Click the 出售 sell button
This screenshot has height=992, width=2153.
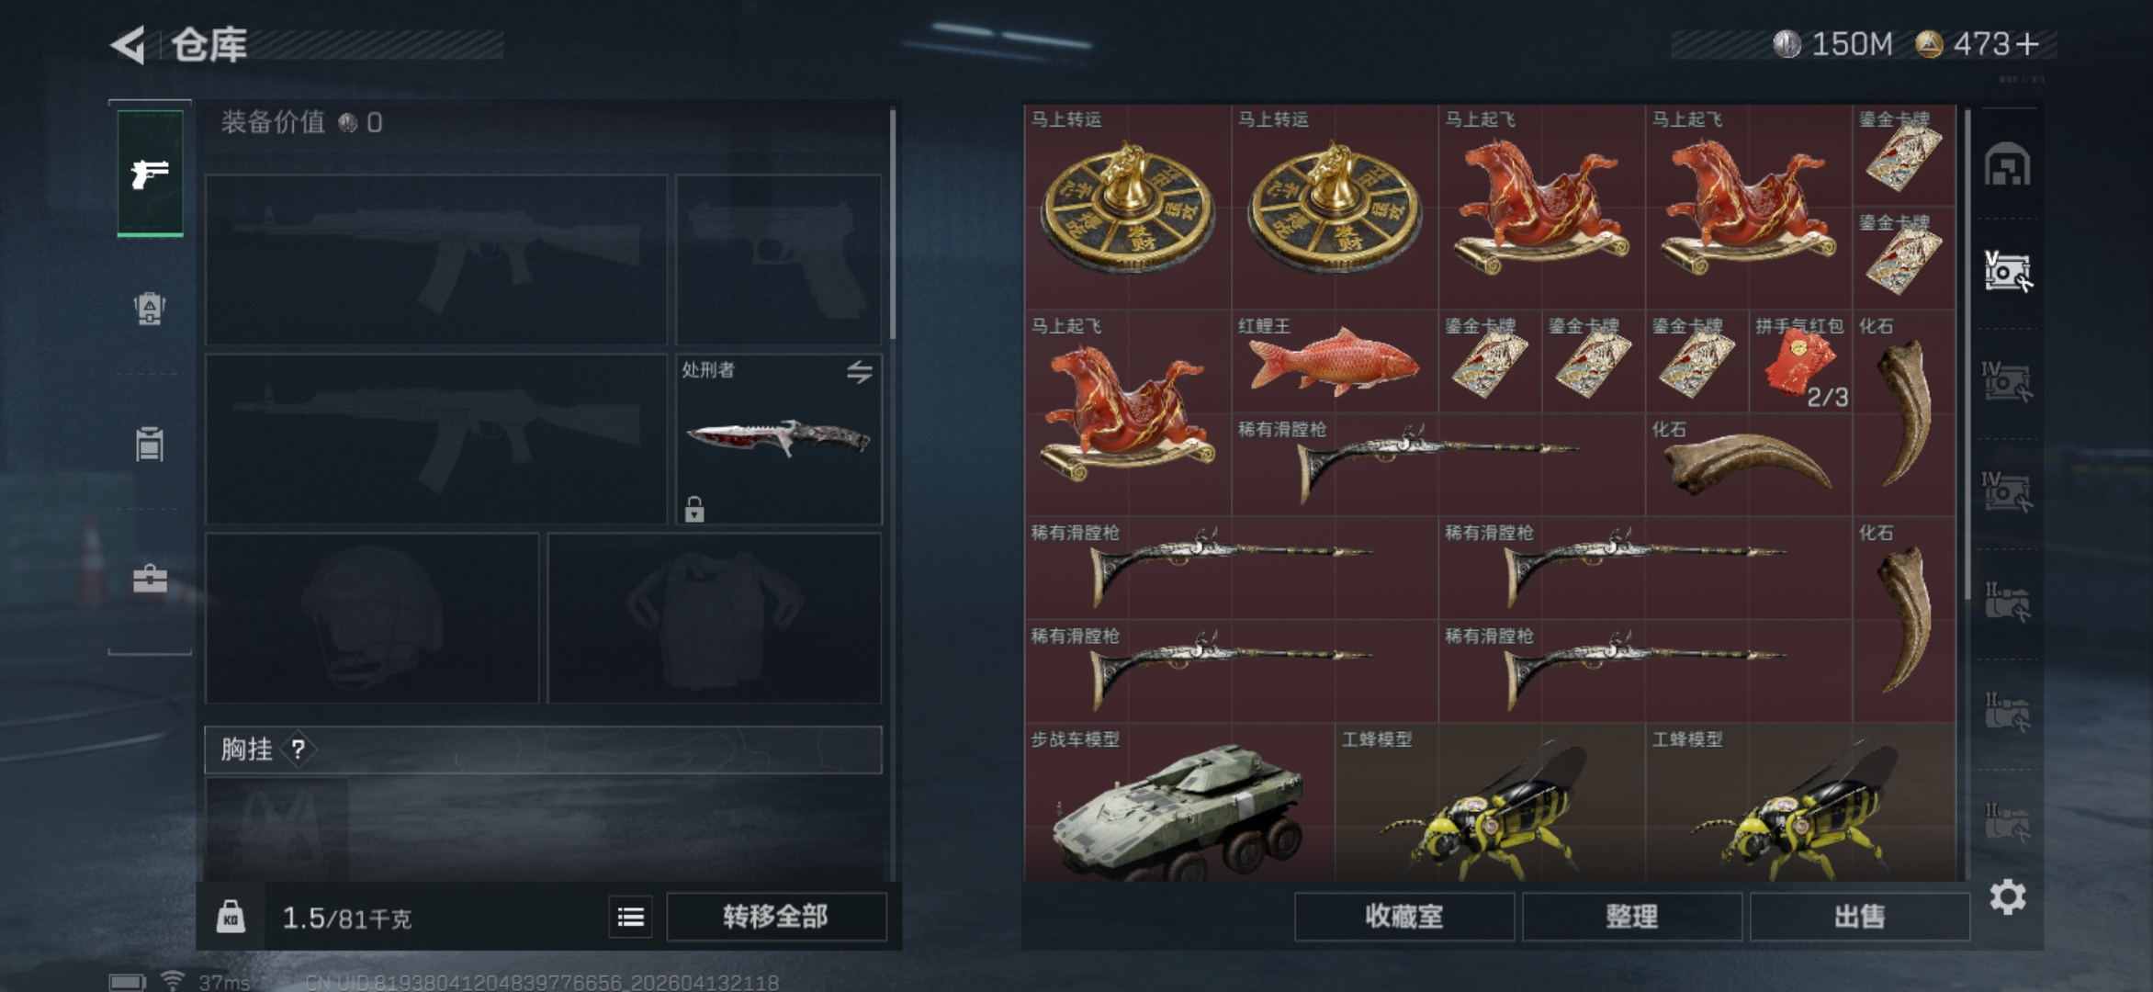[x=1860, y=917]
